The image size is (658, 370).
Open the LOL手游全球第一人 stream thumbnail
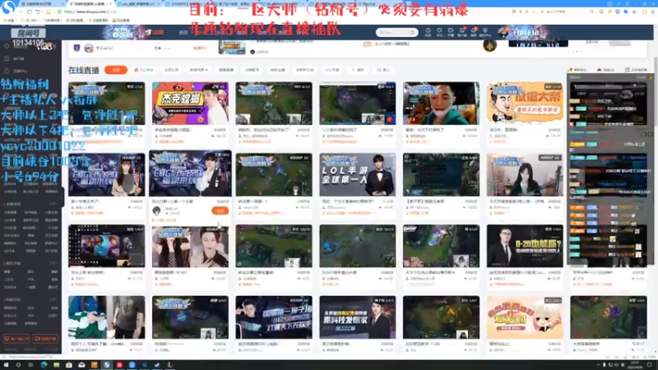(x=357, y=174)
